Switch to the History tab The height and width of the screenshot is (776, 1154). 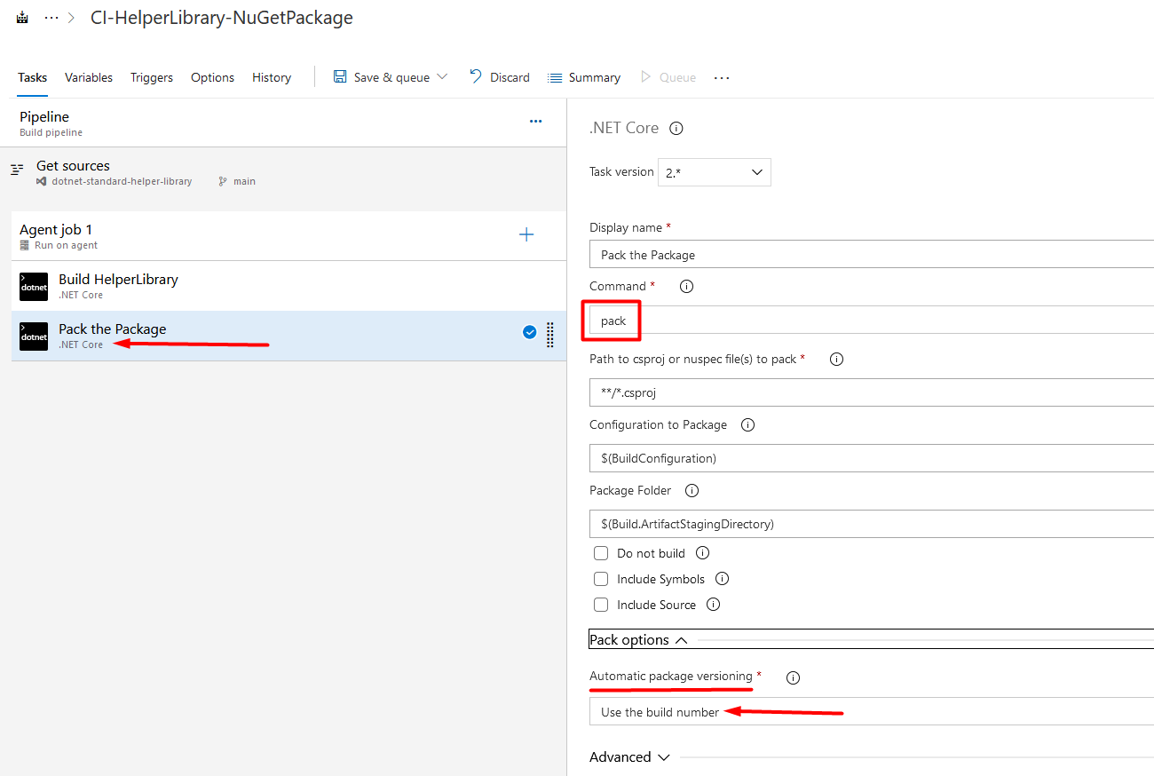[272, 77]
